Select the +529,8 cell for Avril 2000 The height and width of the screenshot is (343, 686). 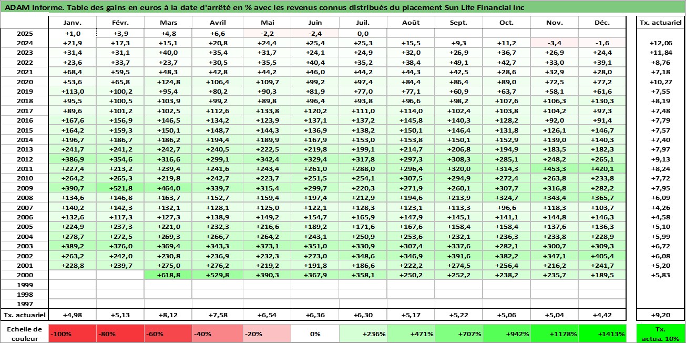click(217, 275)
